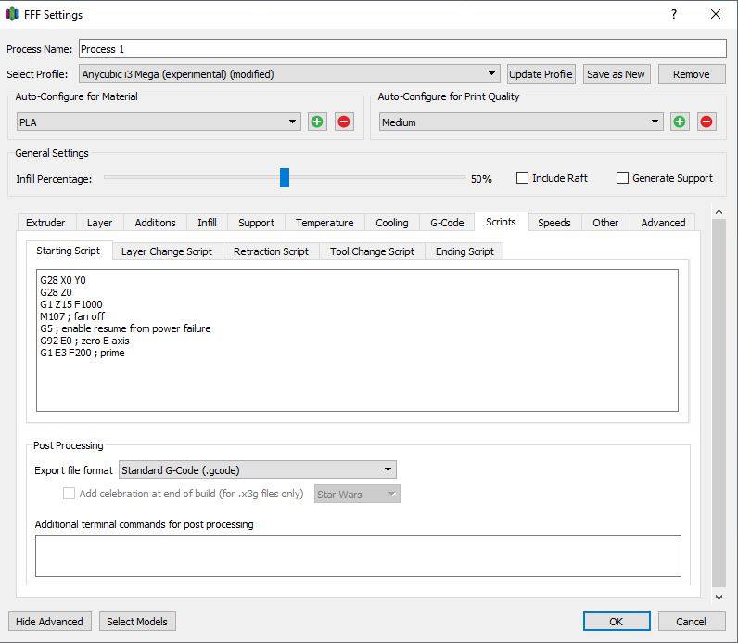Confirm settings with the OK button
738x643 pixels.
coord(617,622)
